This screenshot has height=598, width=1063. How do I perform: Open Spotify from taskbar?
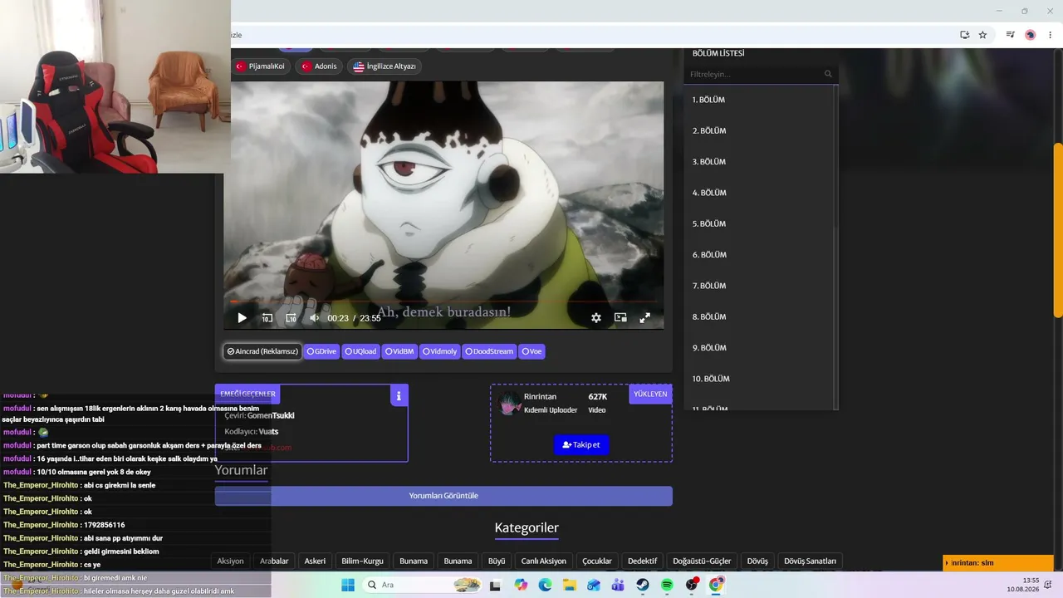667,585
